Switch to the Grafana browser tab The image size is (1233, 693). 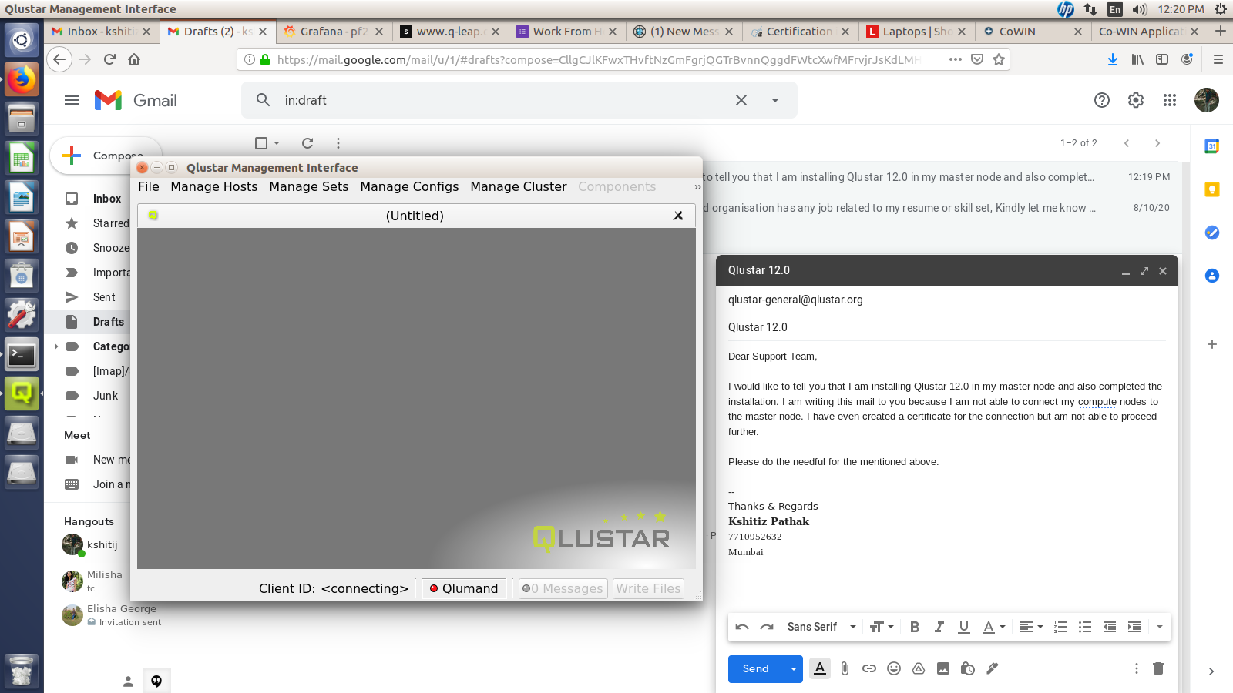(333, 32)
